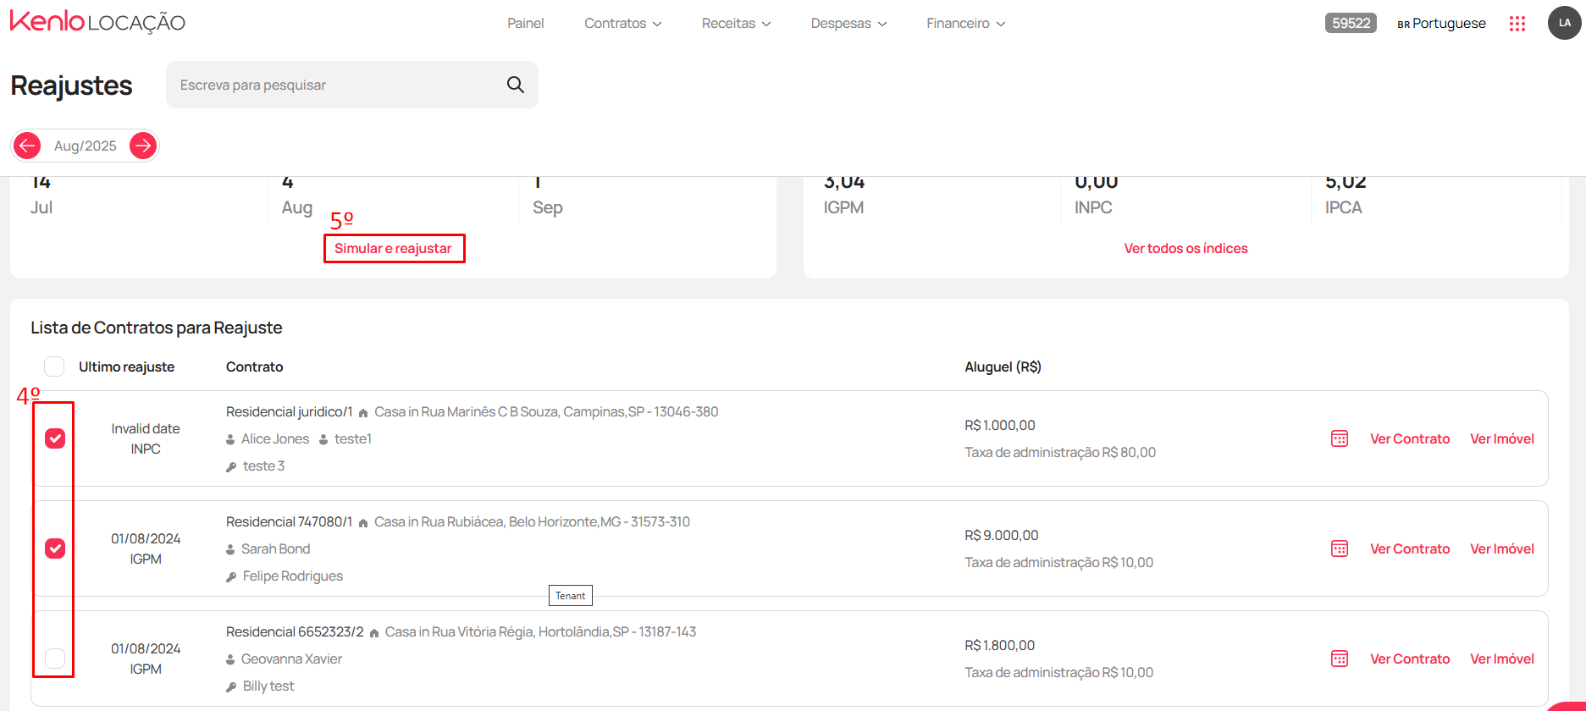
Task: Click key icon next to Billy test
Action: pos(231,687)
